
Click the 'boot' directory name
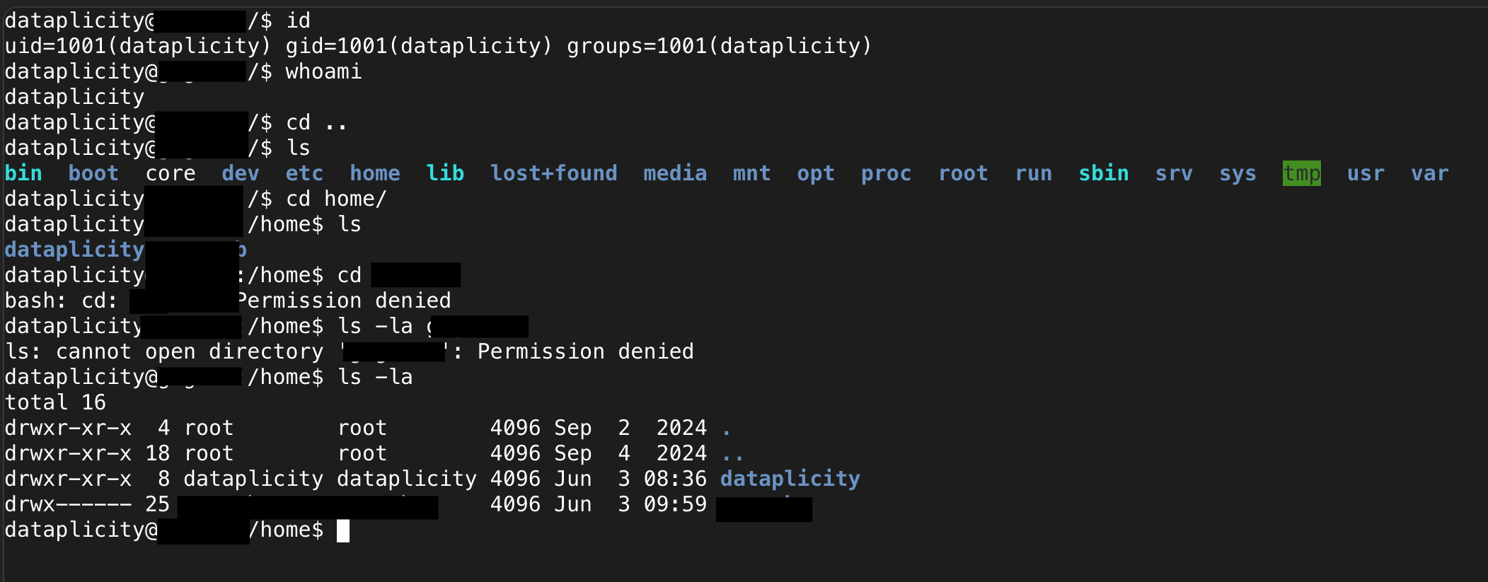[x=93, y=173]
